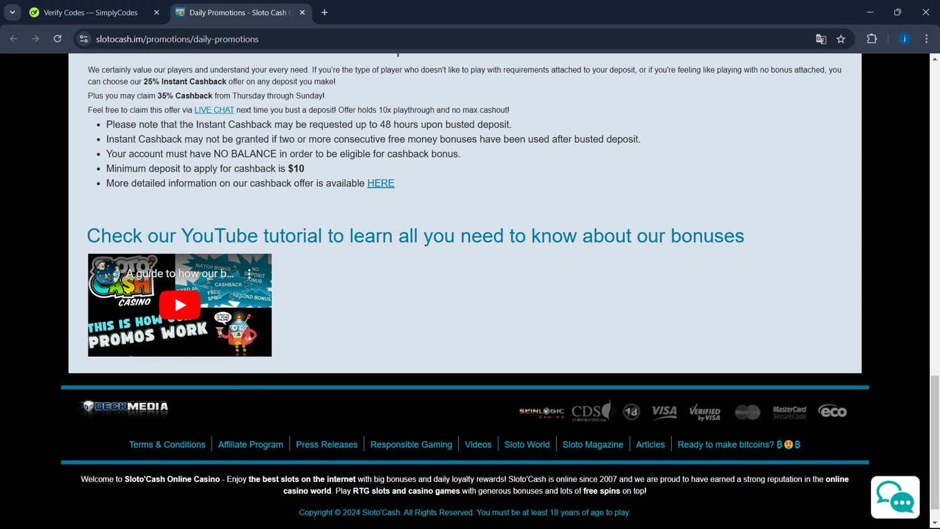940x529 pixels.
Task: Open the Chrome three-dot menu
Action: (926, 39)
